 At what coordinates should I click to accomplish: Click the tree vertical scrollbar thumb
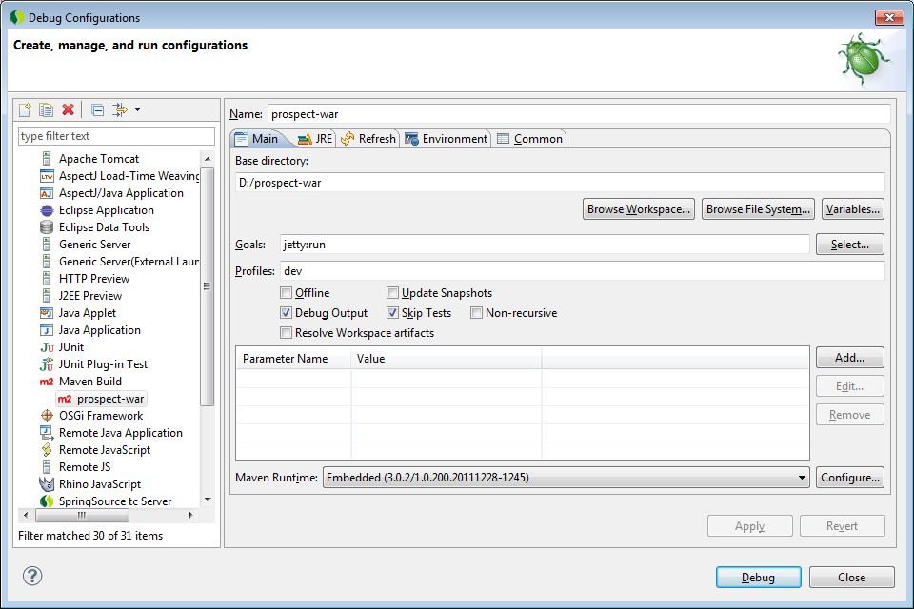207,286
